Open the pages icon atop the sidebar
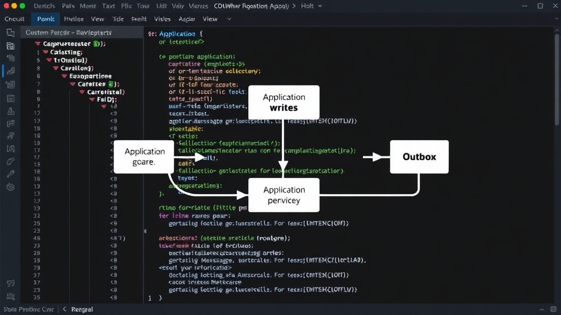 [10, 33]
